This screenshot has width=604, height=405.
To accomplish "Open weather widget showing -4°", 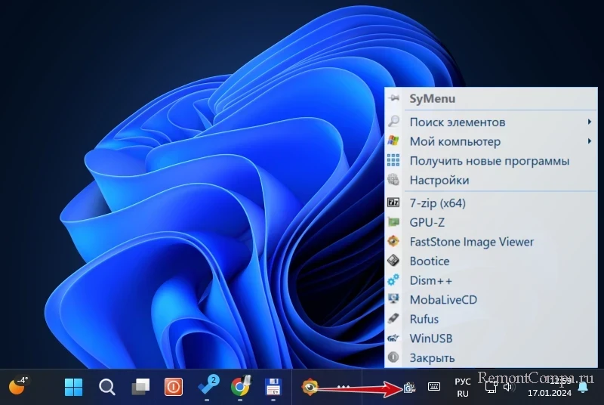I will tap(18, 385).
